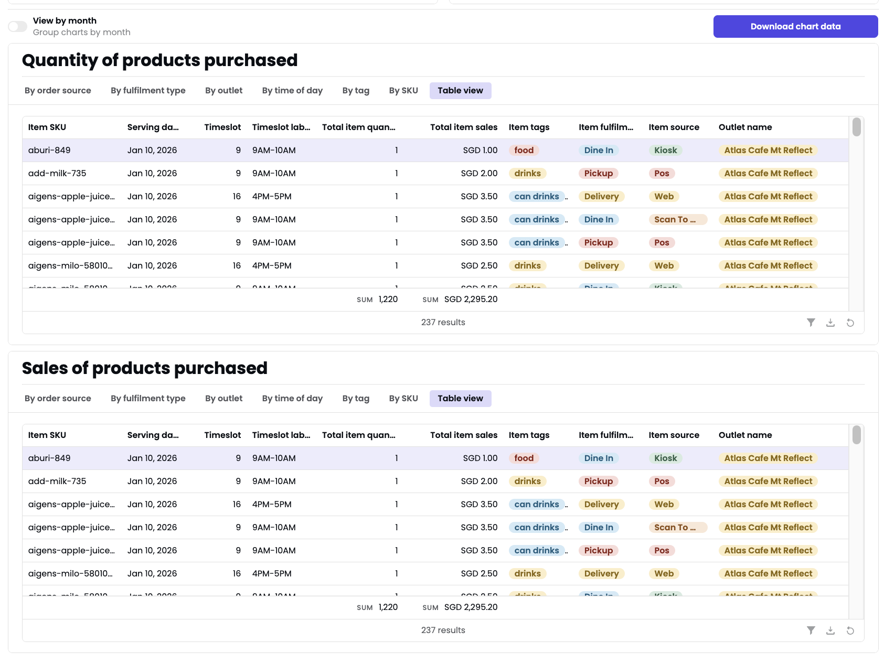Open By time of day tab for Sales chart
Image resolution: width=895 pixels, height=663 pixels.
(292, 398)
